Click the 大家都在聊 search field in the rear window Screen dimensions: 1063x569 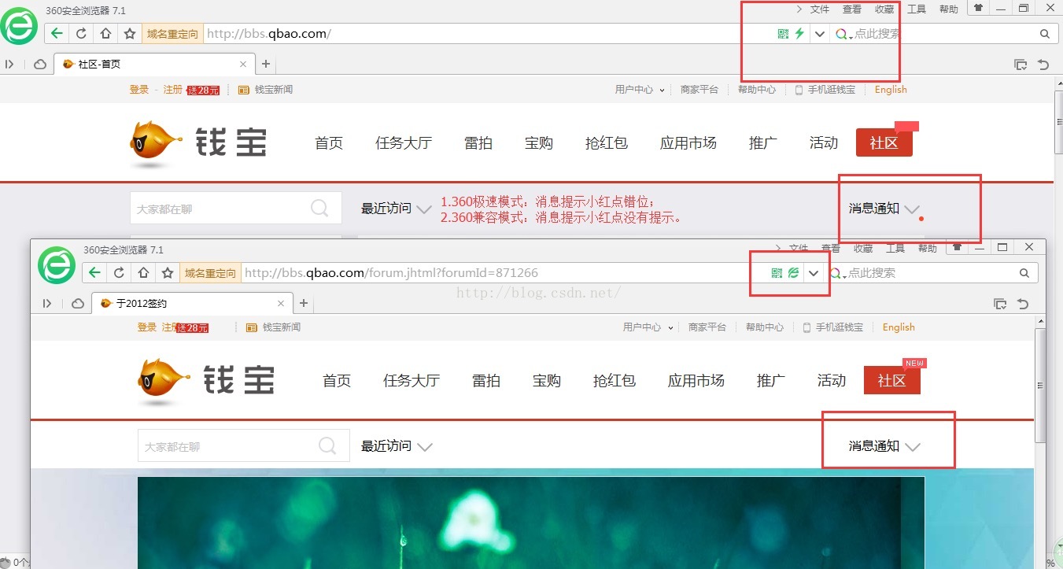[x=236, y=209]
